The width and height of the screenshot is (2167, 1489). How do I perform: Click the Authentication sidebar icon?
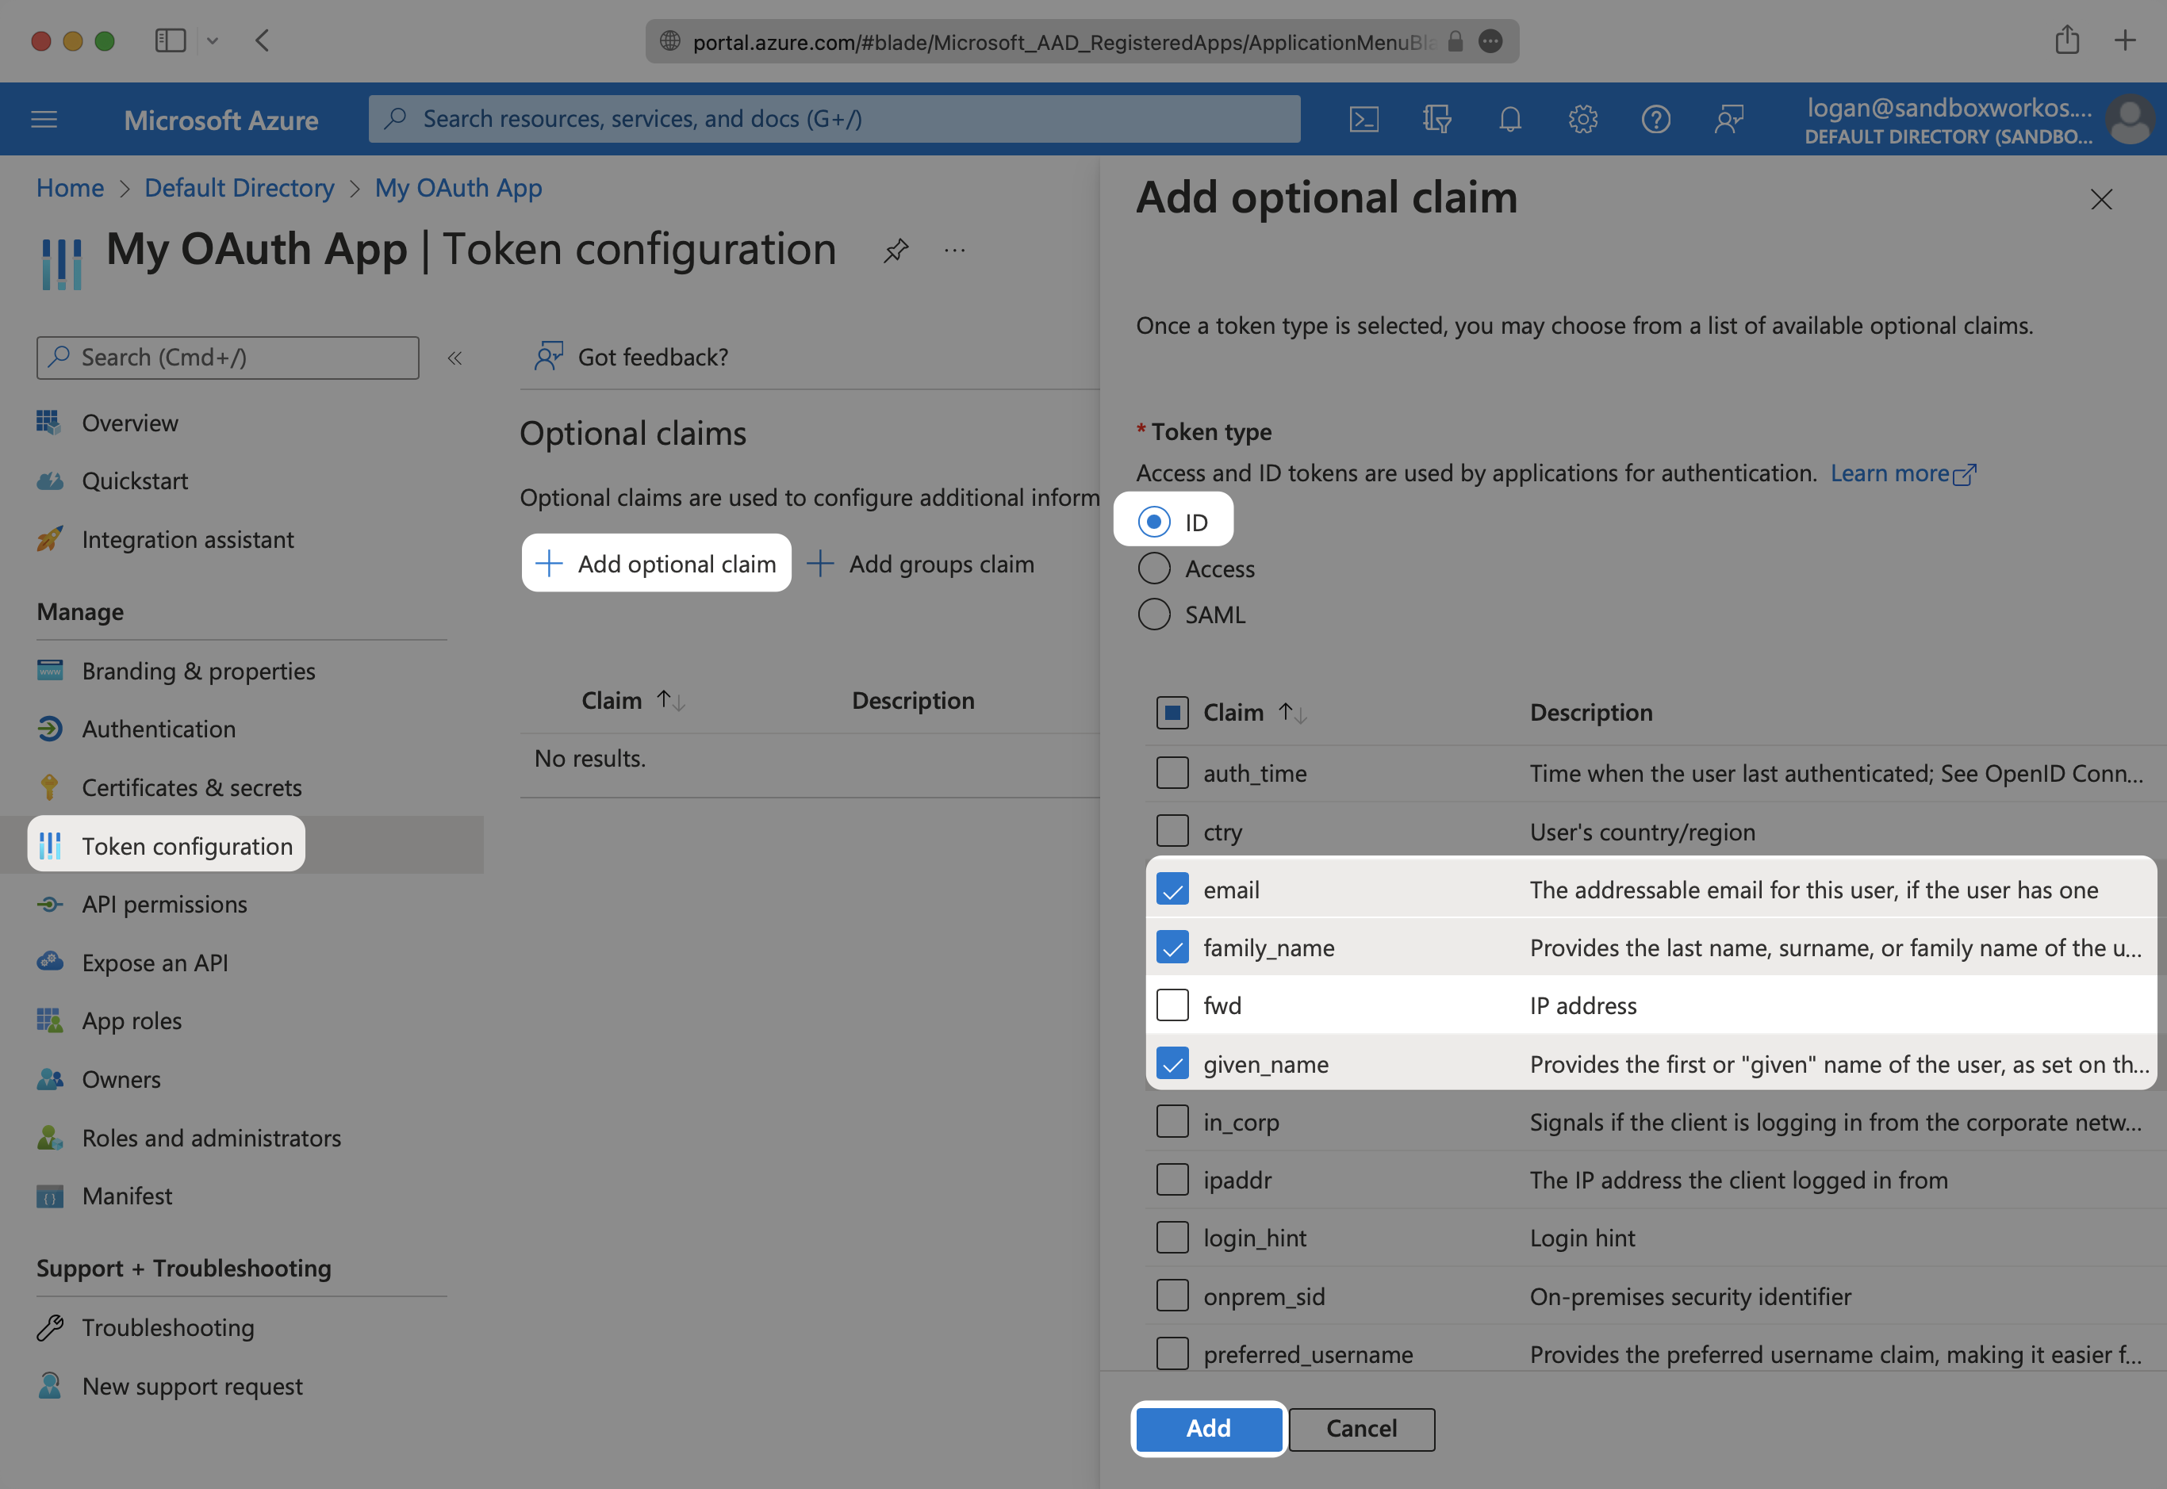pos(51,727)
